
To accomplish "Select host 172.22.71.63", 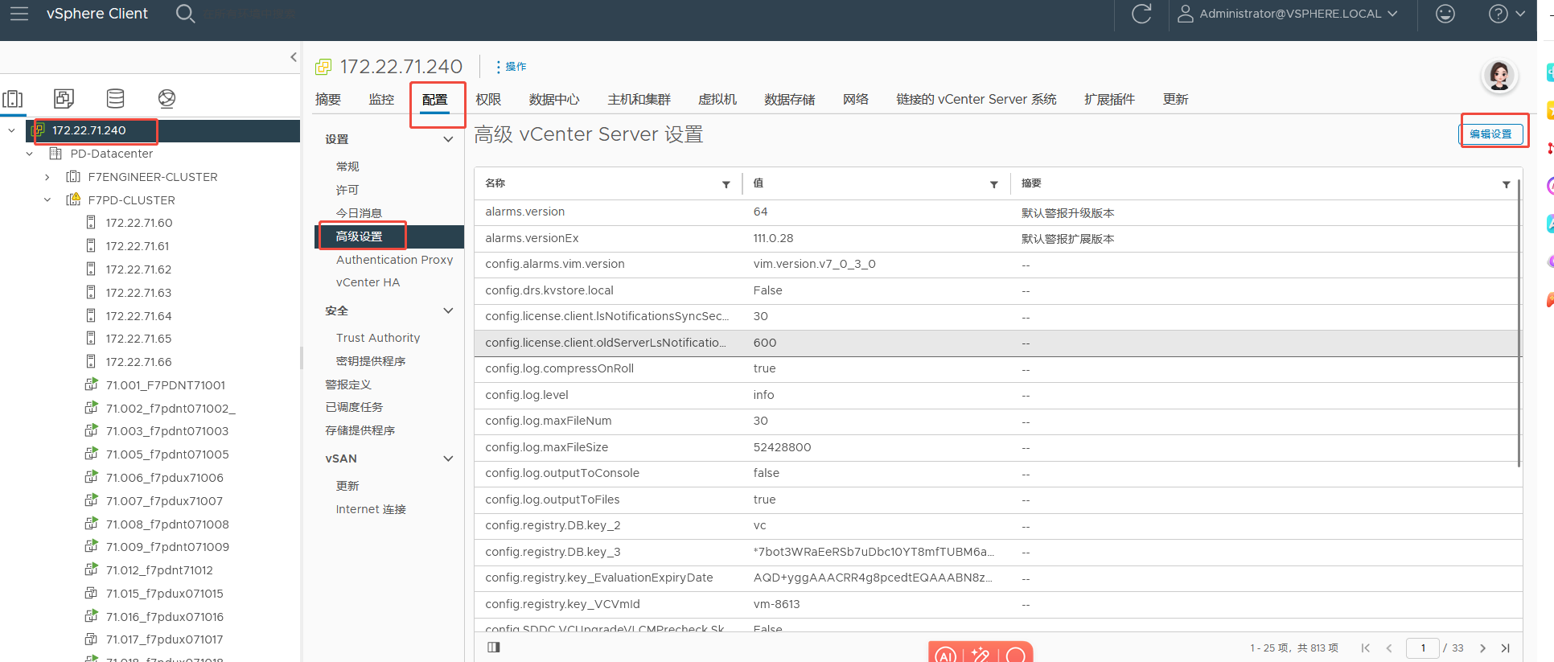I will coord(138,293).
